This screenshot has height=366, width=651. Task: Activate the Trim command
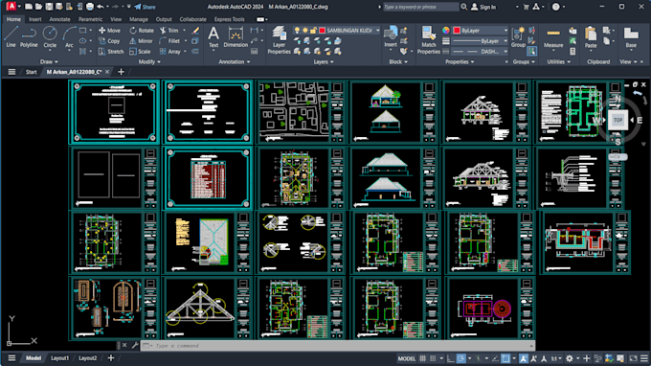(169, 31)
